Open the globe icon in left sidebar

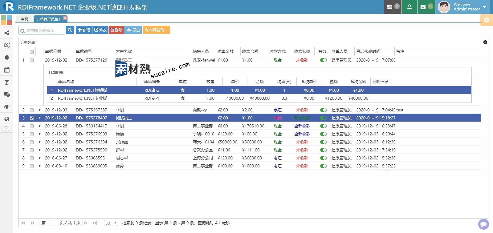(x=6, y=119)
